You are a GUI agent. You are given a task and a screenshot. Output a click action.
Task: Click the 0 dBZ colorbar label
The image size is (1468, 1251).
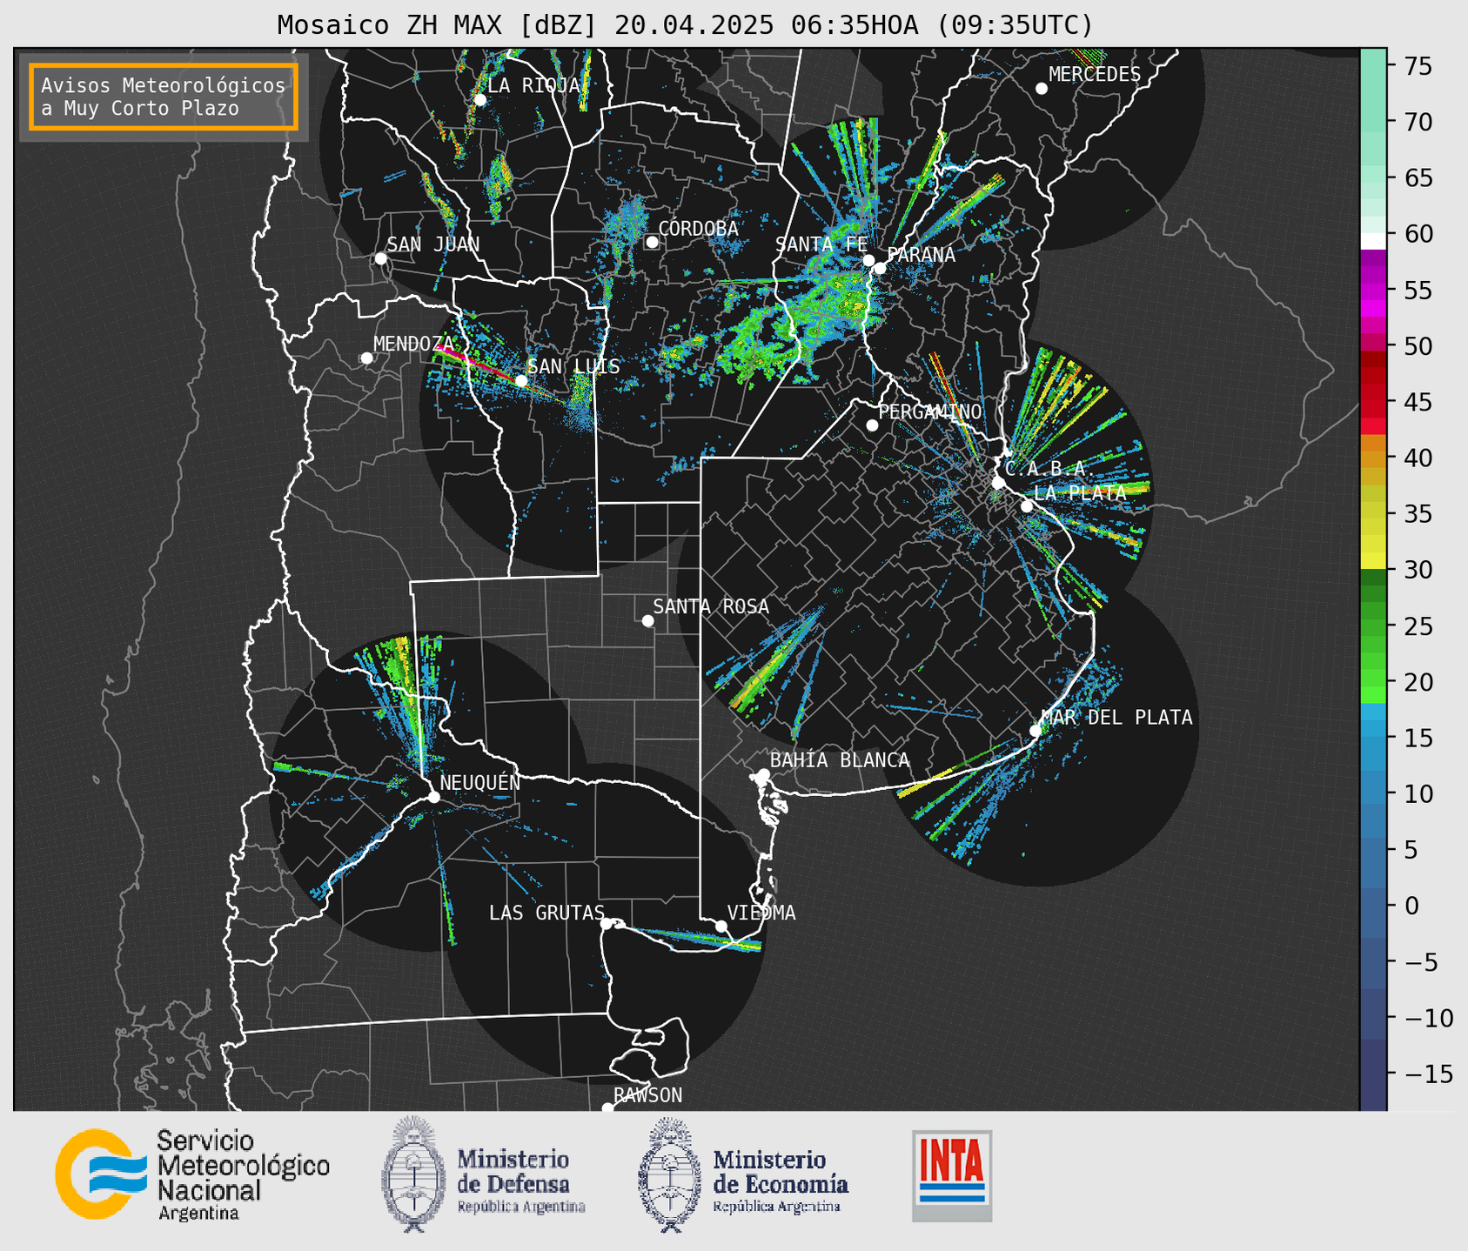(x=1411, y=906)
